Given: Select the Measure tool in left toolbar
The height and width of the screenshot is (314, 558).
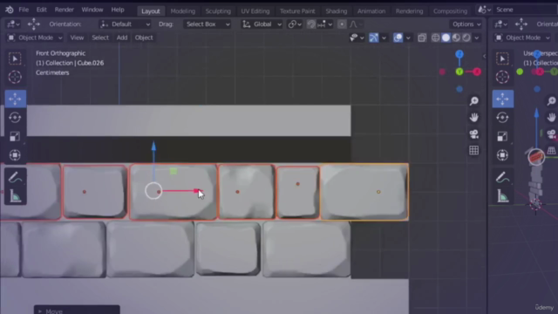Looking at the screenshot, I should coord(15,195).
